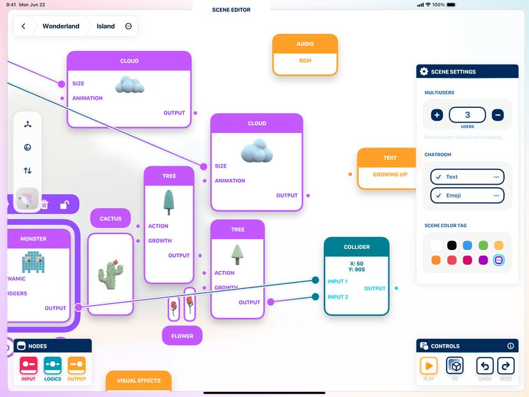Screen dimensions: 529x397
Task: Click the globe tool in left toolbar
Action: (x=27, y=147)
